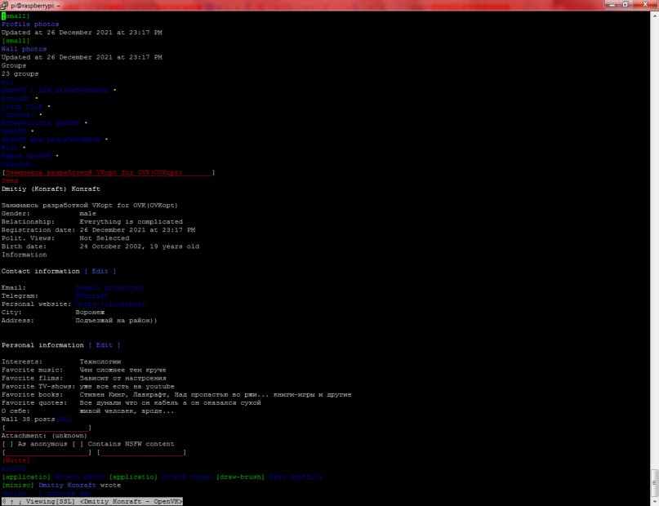This screenshot has width=659, height=506.
Task: Focus the status text field above Send
Action: click(x=108, y=173)
